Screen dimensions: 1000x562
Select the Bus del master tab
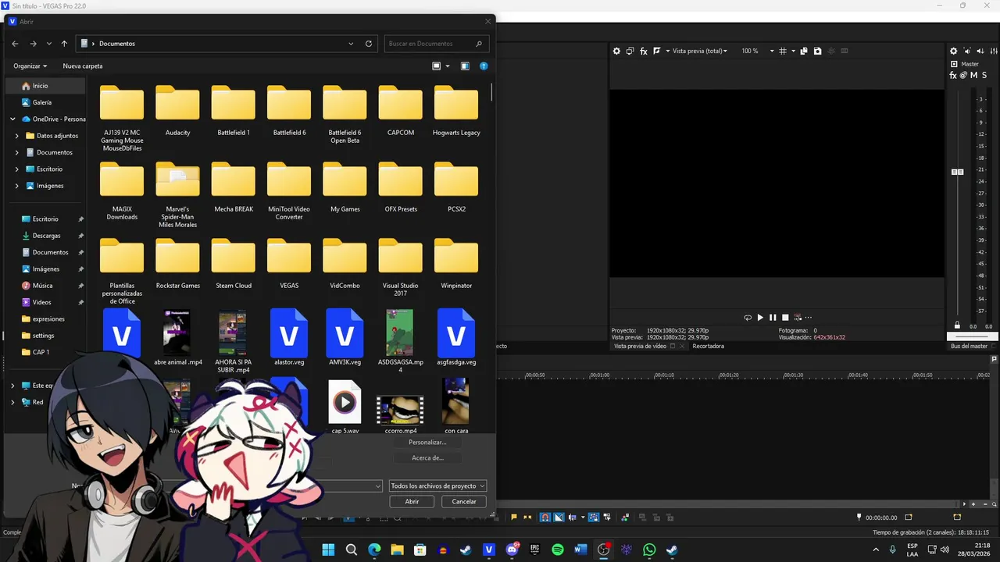[x=969, y=346]
